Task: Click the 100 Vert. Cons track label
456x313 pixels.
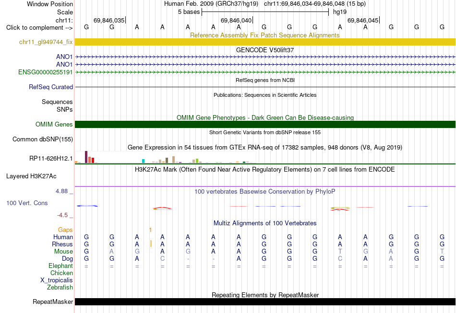Action: click(27, 203)
